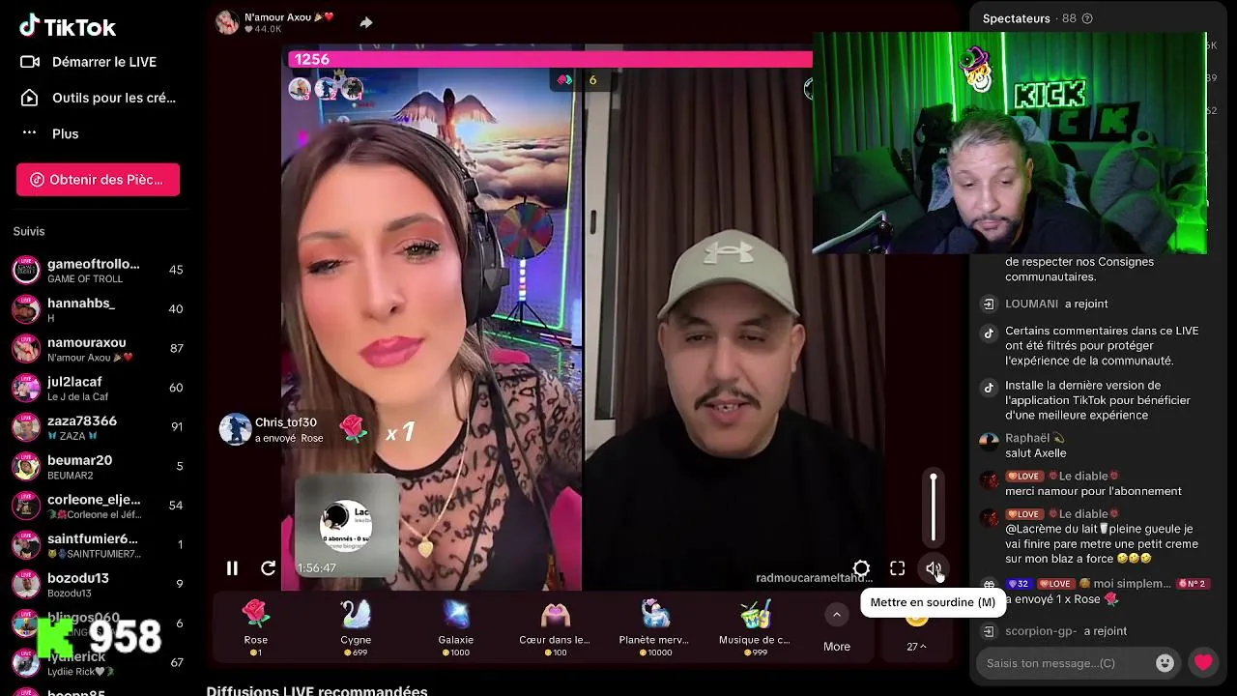Click Raphaël's comment avatar
Screen dimensions: 1237x696
point(989,441)
